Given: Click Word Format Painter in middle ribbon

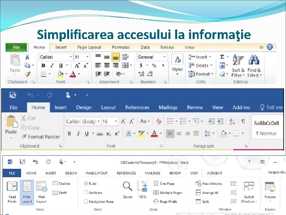Looking at the screenshot, I should click(41, 137).
